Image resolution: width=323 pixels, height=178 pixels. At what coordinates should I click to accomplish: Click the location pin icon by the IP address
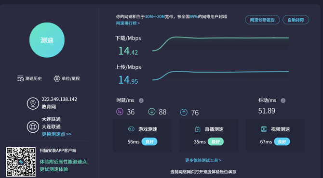coord(33,103)
